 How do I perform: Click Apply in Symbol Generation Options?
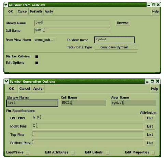[x=38, y=89]
